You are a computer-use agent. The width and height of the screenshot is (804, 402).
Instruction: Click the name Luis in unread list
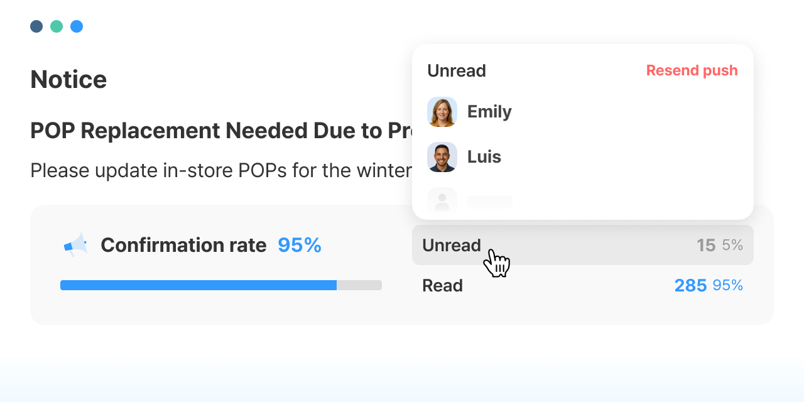(x=484, y=157)
